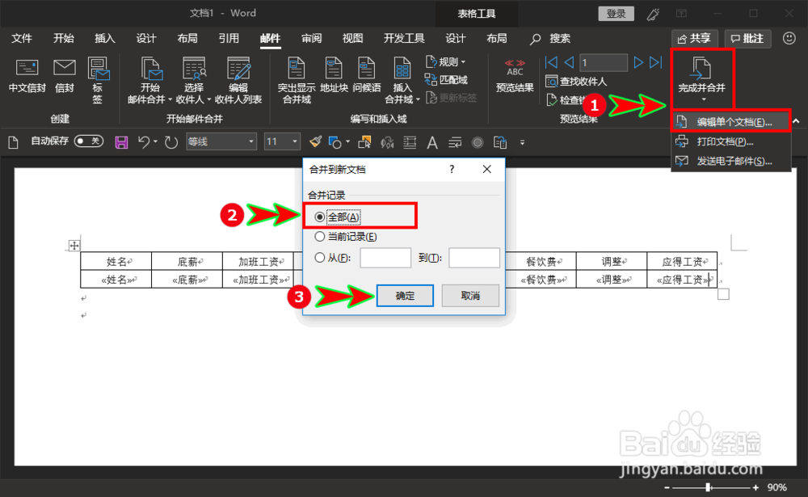Click the 共享 share button
The image size is (808, 497).
(x=695, y=38)
